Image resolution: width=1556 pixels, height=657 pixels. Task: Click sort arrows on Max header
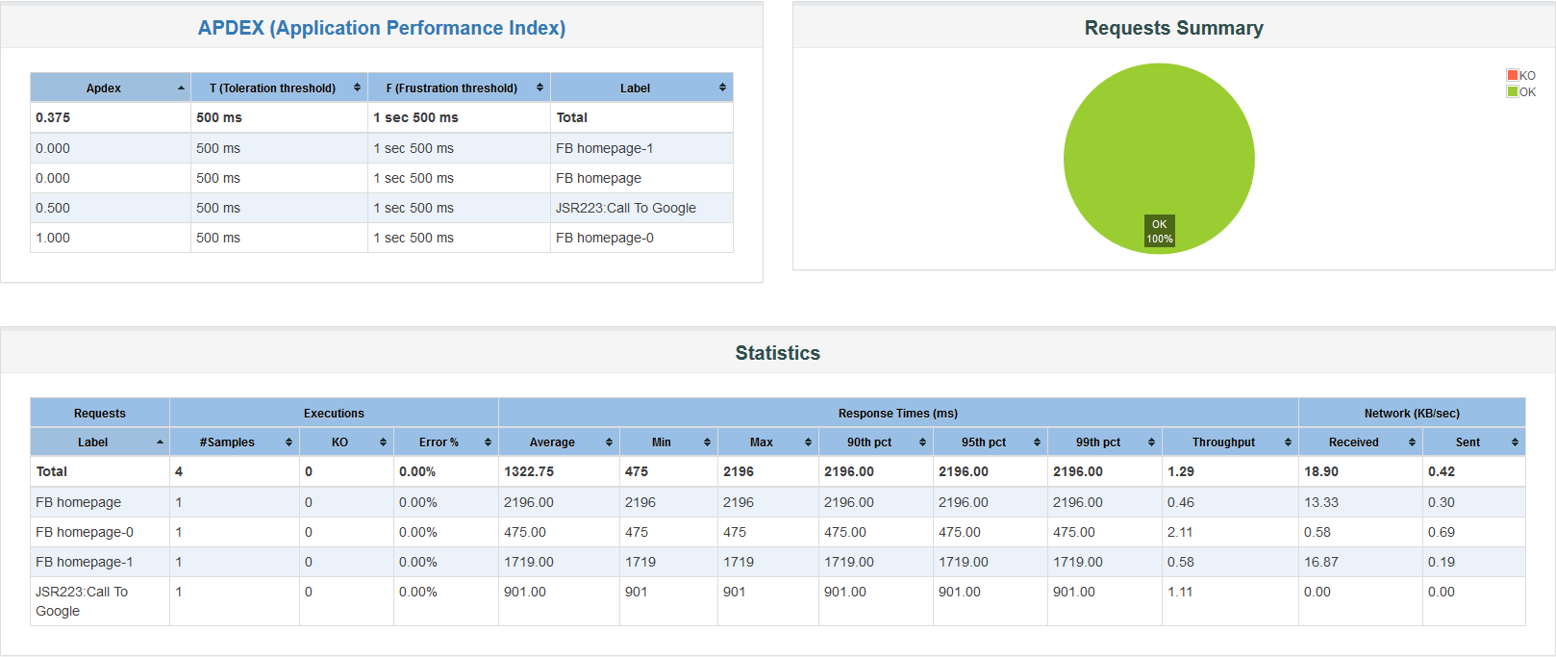[808, 442]
